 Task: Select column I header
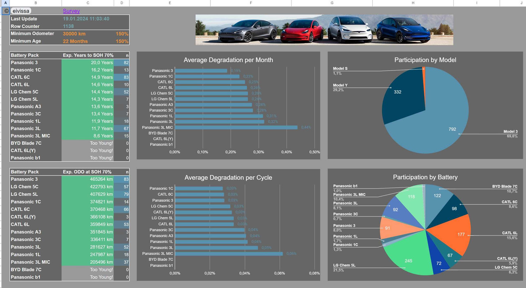click(x=477, y=3)
